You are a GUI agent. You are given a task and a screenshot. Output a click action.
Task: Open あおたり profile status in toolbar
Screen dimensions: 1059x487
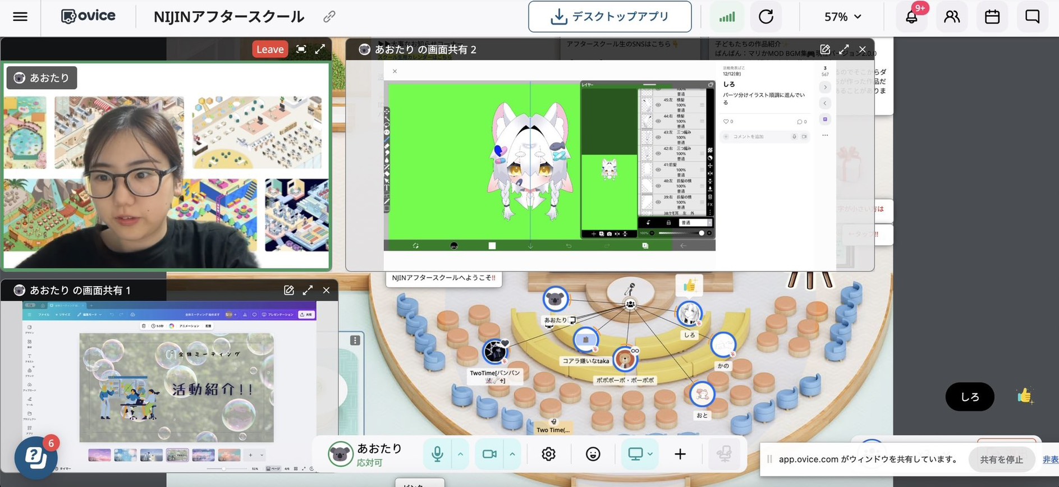365,454
